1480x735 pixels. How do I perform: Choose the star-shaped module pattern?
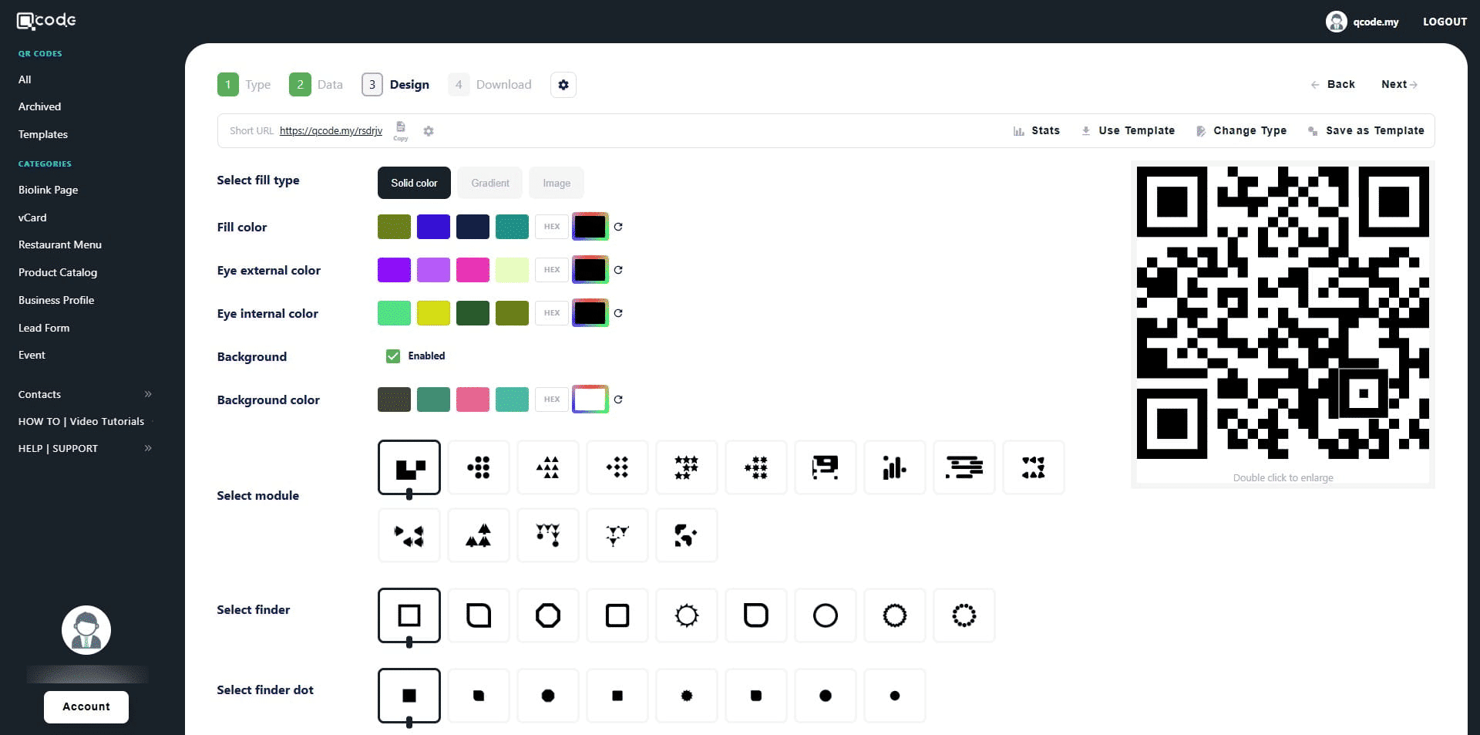click(x=686, y=467)
